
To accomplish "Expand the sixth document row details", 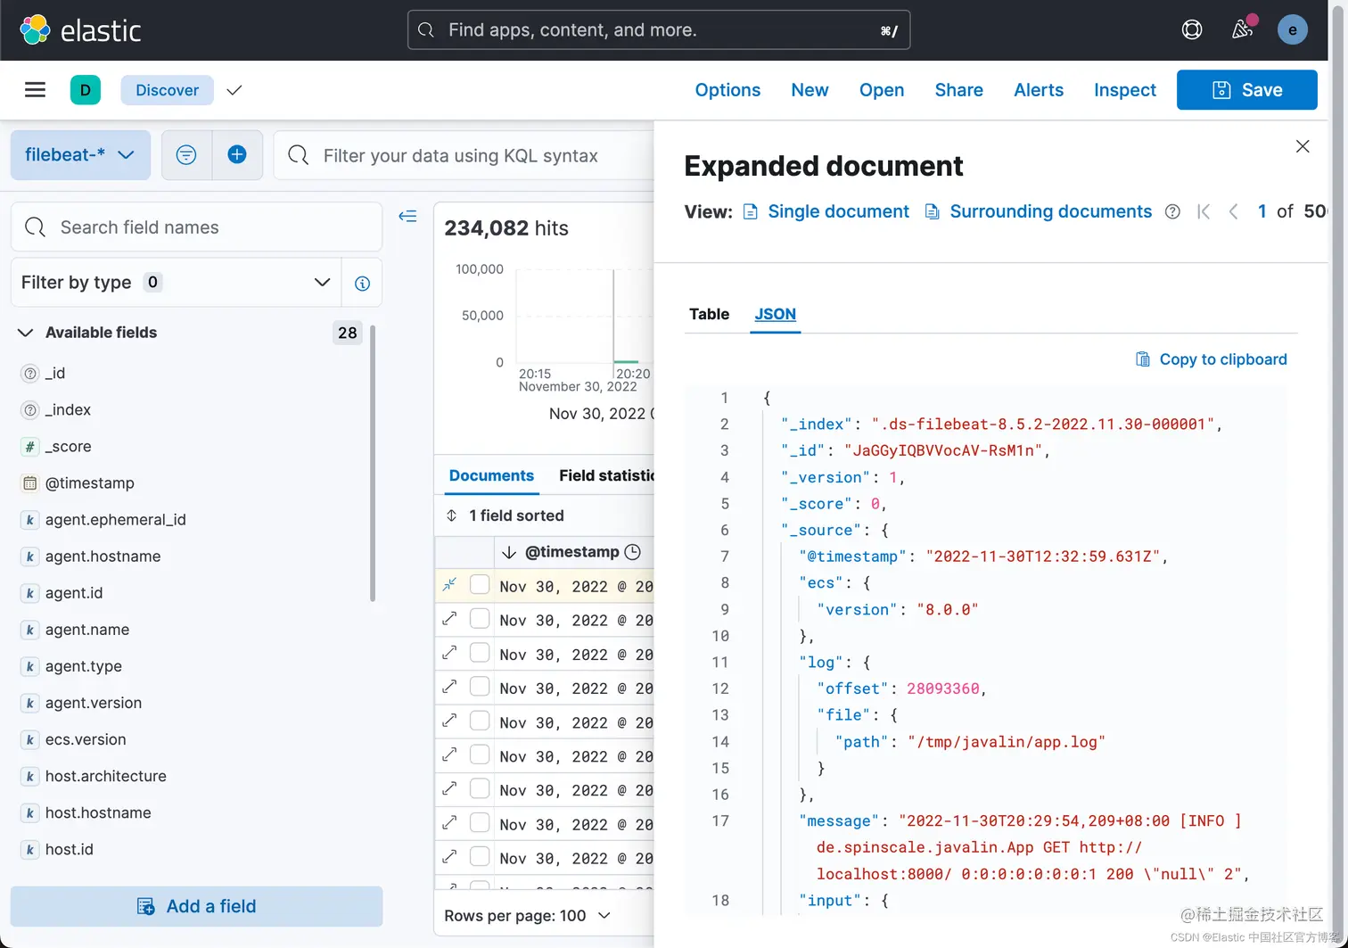I will point(450,754).
